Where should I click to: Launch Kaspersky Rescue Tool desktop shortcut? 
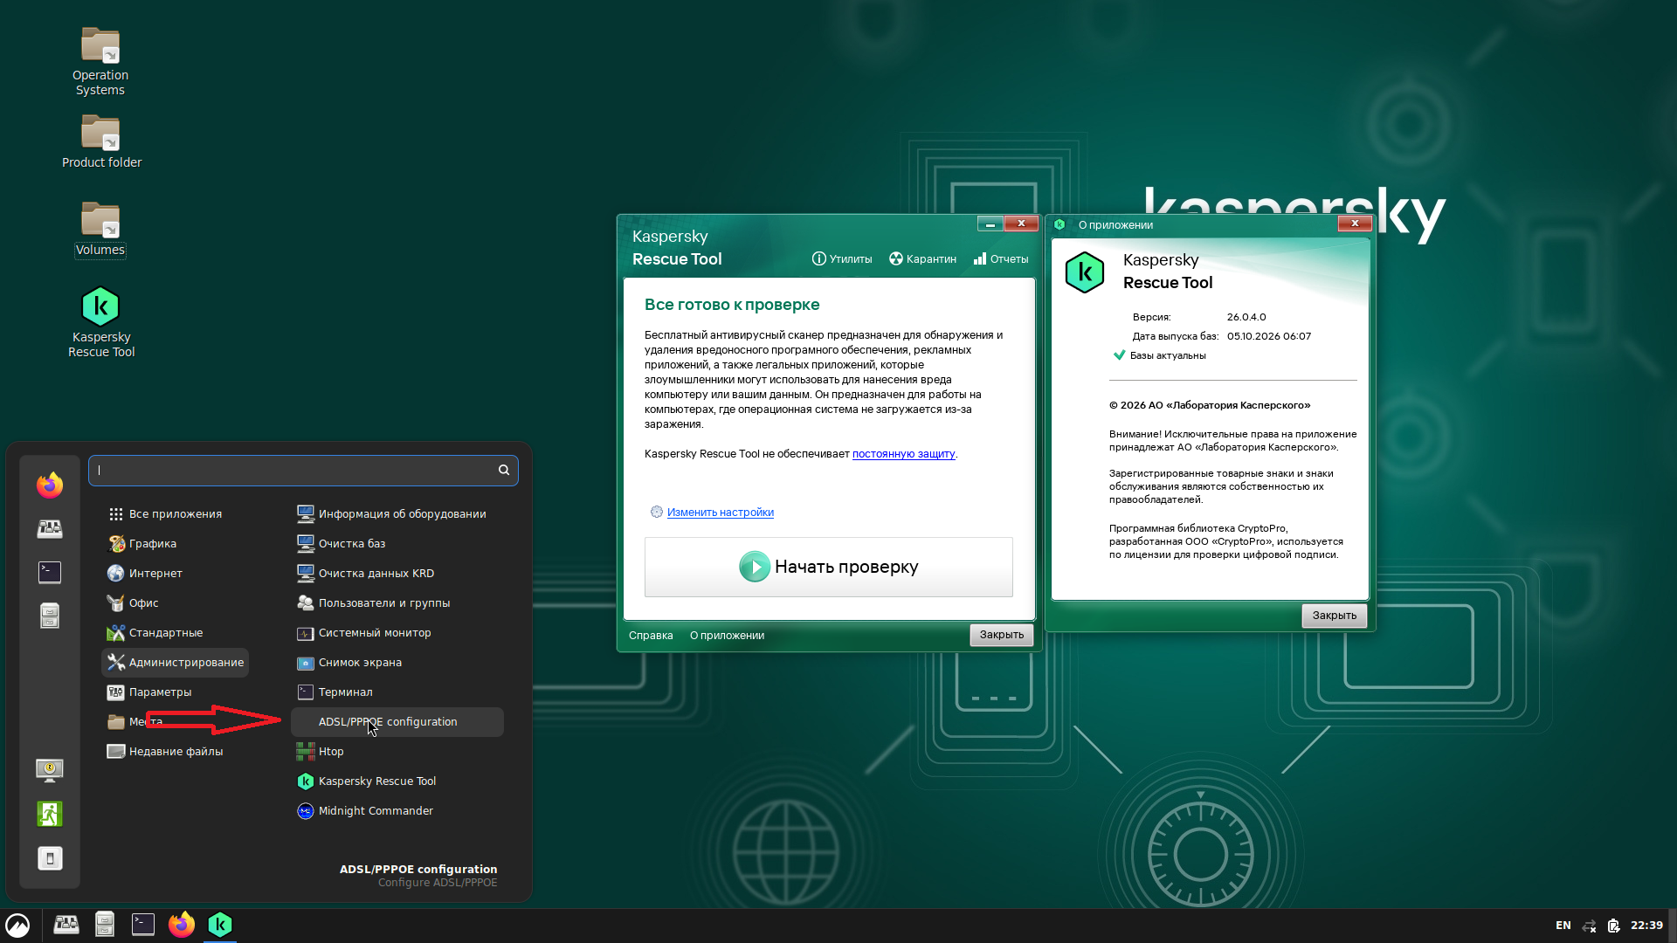point(101,322)
